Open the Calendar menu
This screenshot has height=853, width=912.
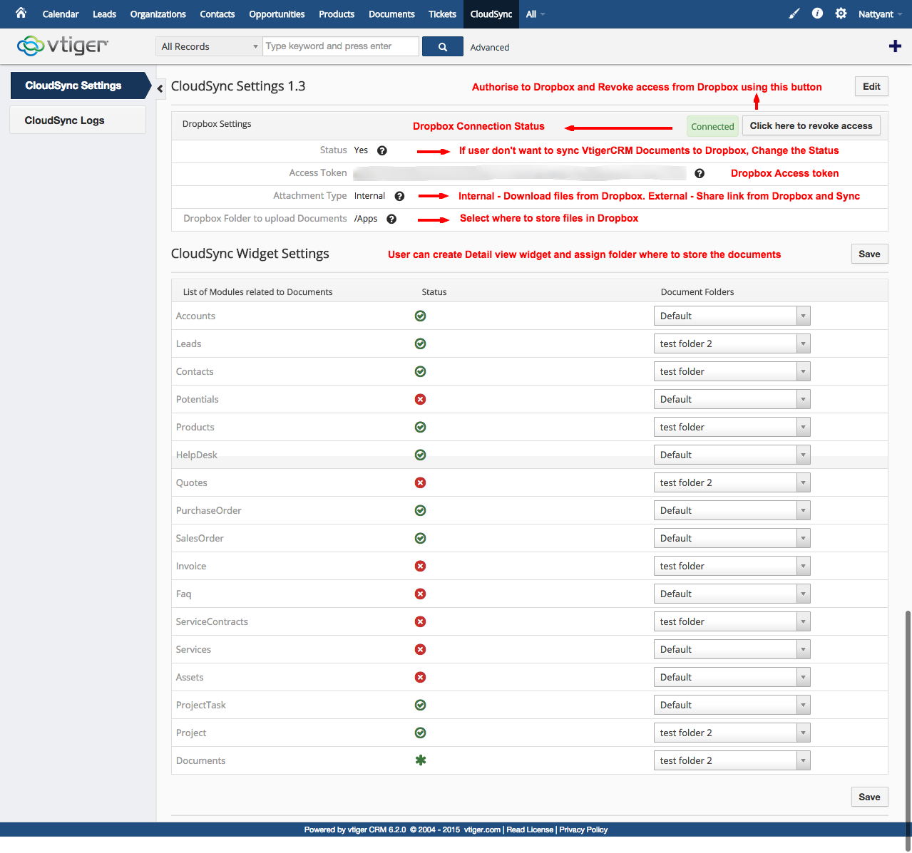point(61,14)
